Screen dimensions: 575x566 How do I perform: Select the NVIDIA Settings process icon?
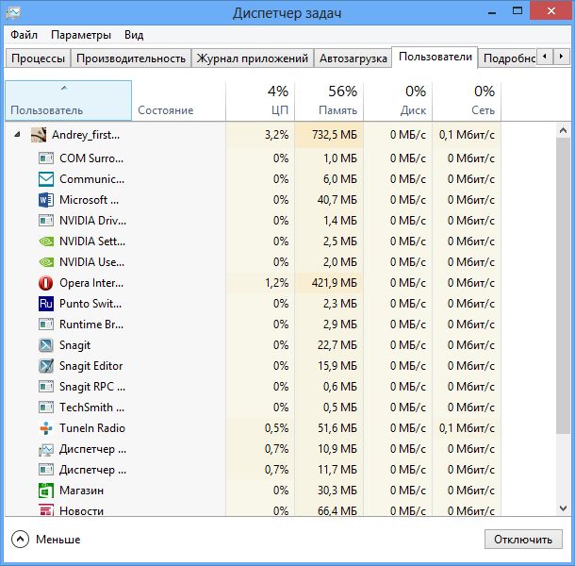click(x=46, y=241)
